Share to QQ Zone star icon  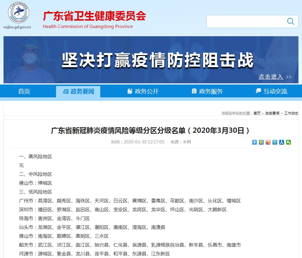pyautogui.click(x=261, y=142)
